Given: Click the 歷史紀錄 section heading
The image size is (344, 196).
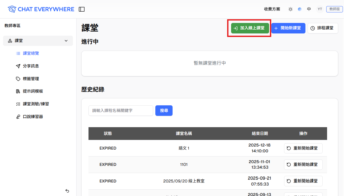Looking at the screenshot, I should click(93, 89).
